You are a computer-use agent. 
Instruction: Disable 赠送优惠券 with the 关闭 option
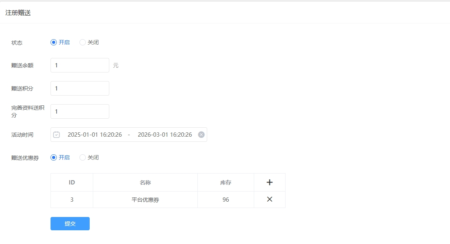point(83,157)
